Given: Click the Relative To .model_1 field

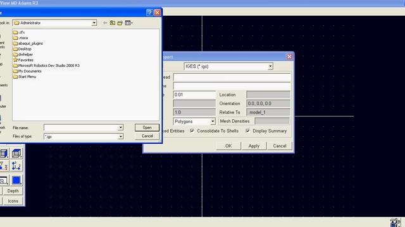Looking at the screenshot, I should [268, 112].
